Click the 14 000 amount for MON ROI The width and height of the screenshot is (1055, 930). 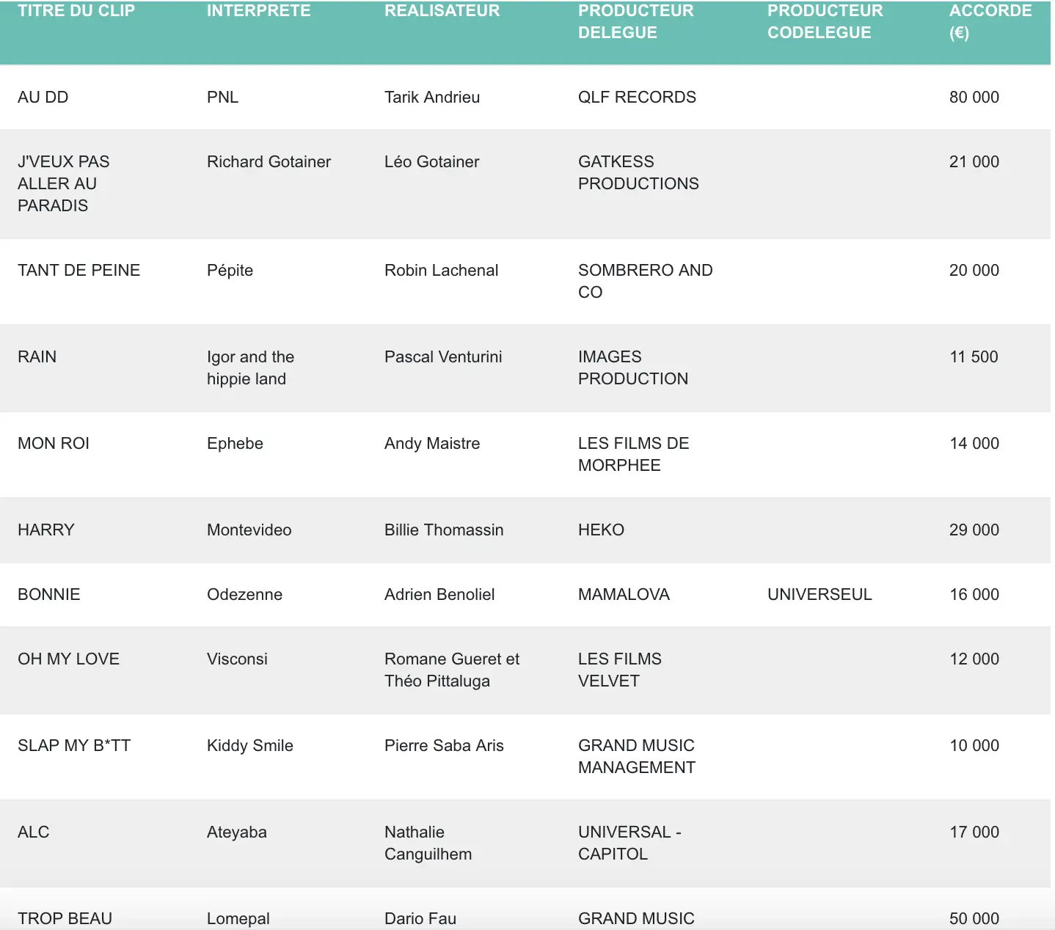974,444
